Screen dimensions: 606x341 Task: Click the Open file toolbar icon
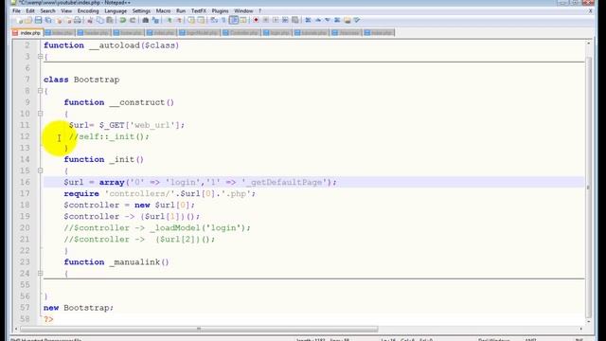(x=28, y=20)
